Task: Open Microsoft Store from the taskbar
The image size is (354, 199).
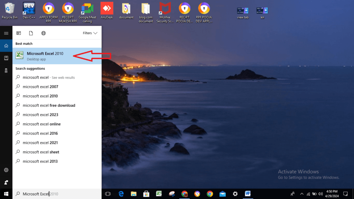Action: (146, 194)
